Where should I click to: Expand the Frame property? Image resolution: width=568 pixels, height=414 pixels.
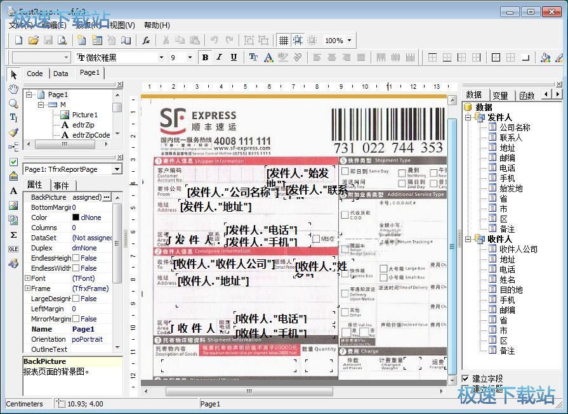click(x=27, y=288)
